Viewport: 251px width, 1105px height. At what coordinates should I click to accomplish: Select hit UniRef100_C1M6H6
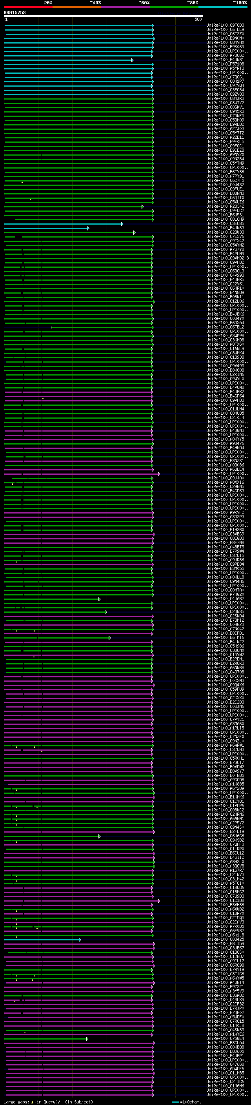click(225, 1086)
